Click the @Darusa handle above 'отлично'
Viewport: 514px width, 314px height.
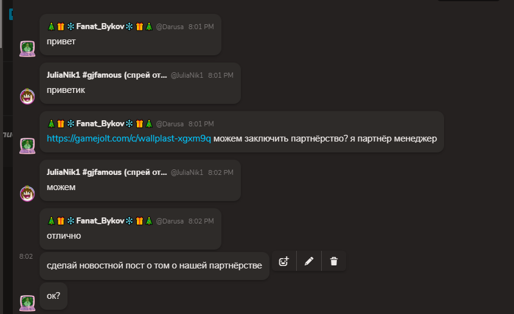[x=170, y=221]
